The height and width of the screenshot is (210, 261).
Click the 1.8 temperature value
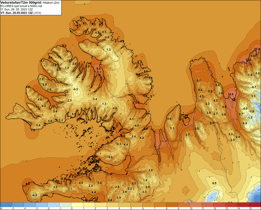250,75
